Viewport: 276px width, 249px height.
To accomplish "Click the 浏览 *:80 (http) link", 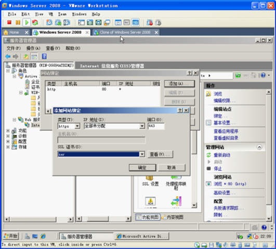I will [230, 184].
